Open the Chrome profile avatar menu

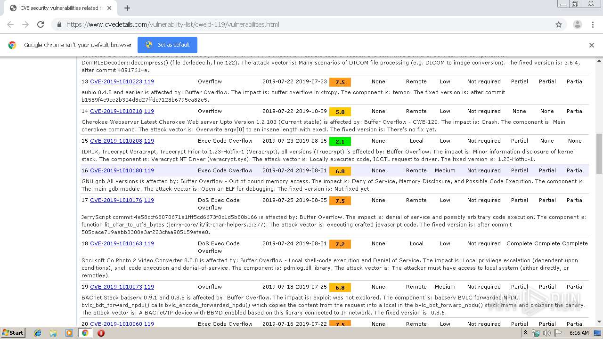coord(577,24)
